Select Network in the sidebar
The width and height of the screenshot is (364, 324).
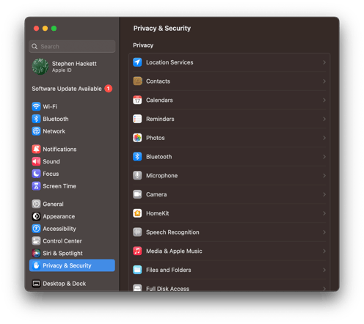(x=72, y=131)
